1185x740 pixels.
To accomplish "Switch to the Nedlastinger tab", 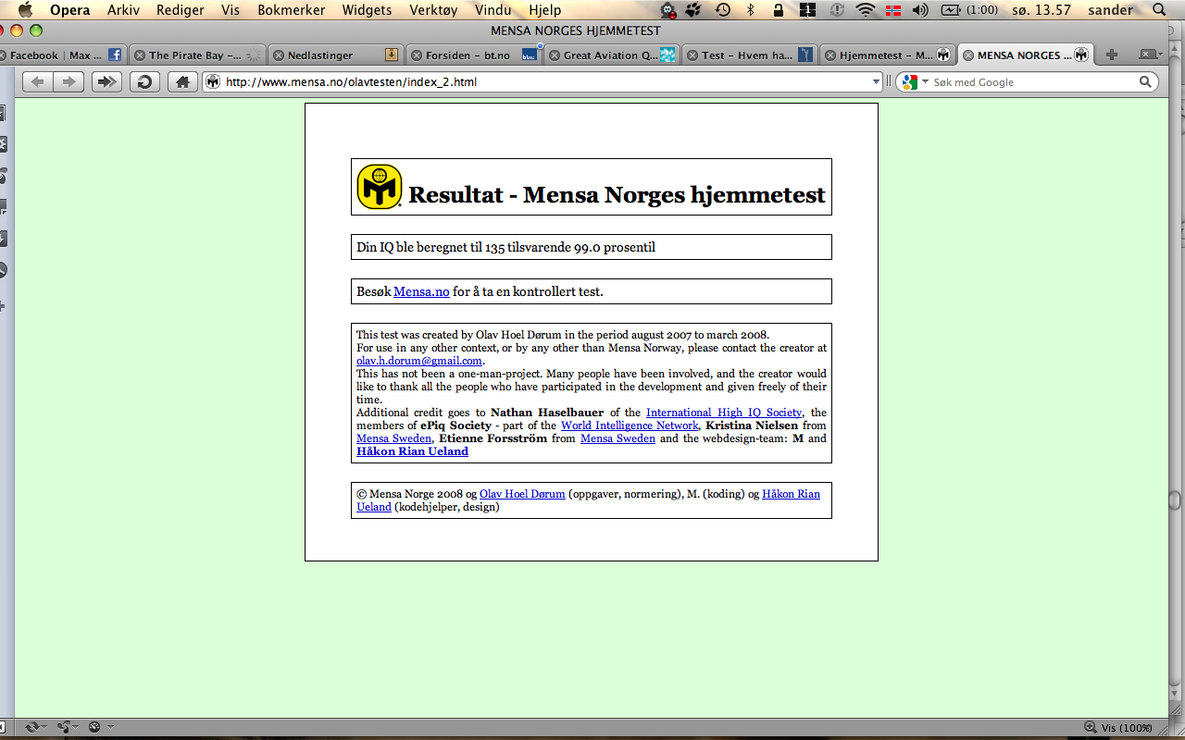I will click(334, 55).
